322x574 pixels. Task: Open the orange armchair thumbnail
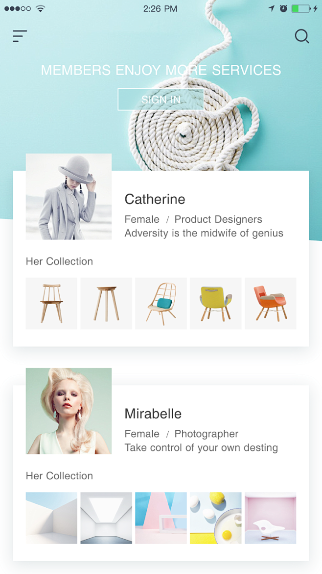(x=271, y=304)
